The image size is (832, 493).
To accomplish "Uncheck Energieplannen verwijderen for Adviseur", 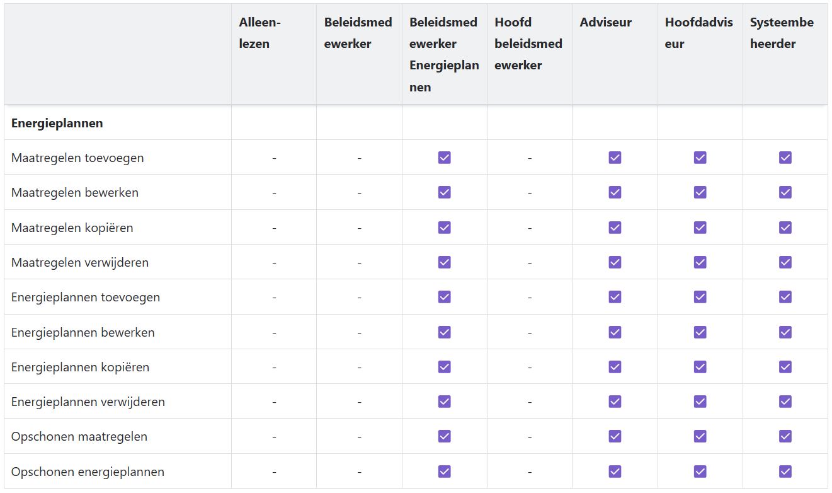I will coord(615,402).
